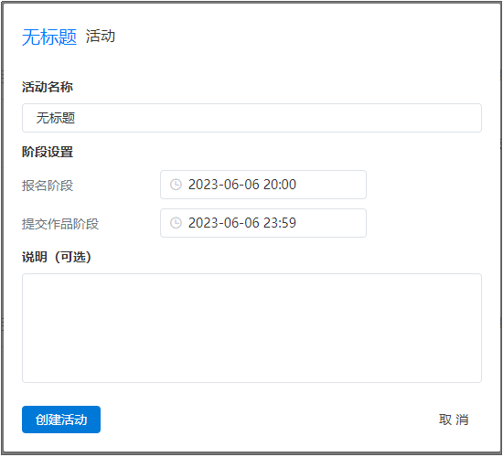Click the blue 无标题 title link
The width and height of the screenshot is (503, 457).
click(49, 37)
